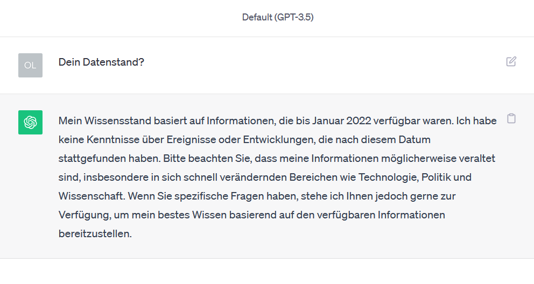Click the empty white area below the response
534x284 pixels.
[267, 271]
